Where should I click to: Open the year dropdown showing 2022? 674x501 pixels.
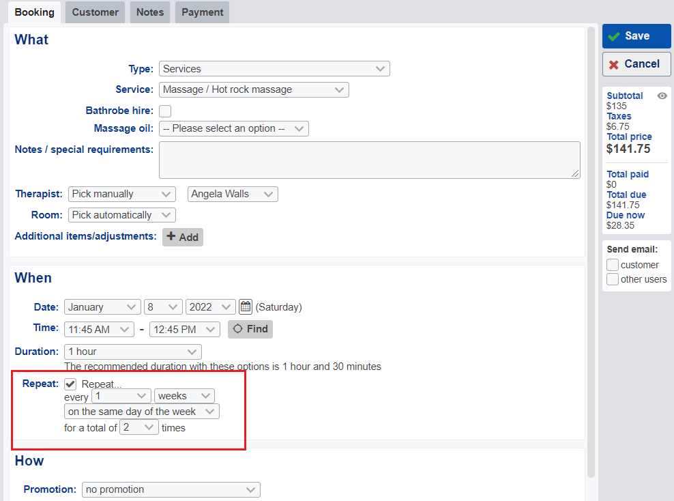click(211, 307)
